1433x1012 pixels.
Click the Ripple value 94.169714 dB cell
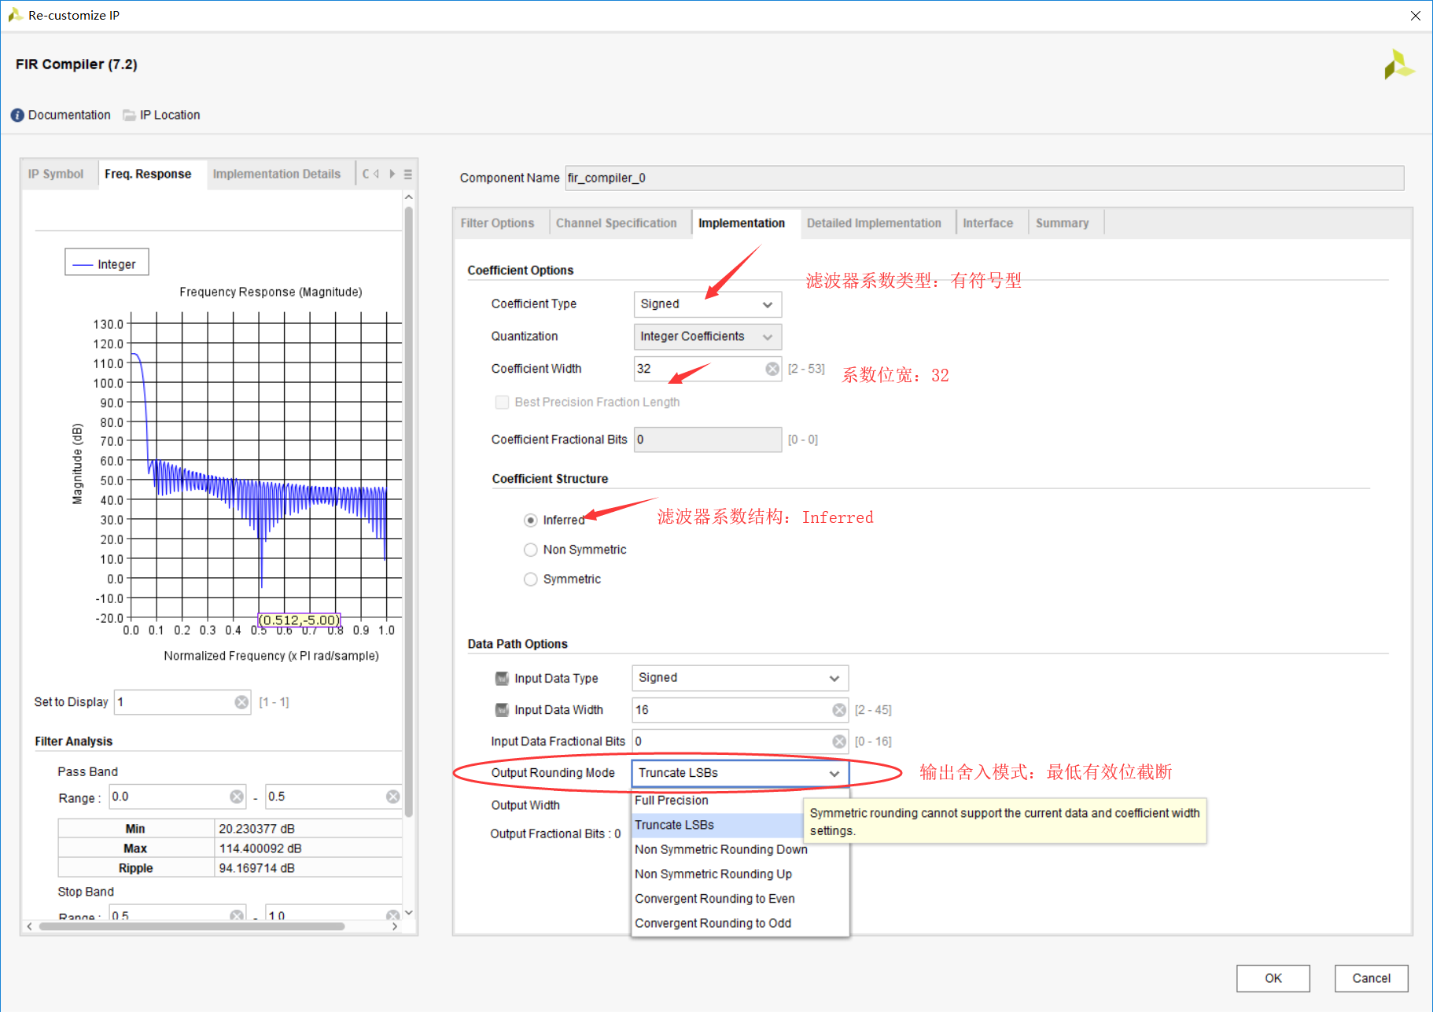308,868
